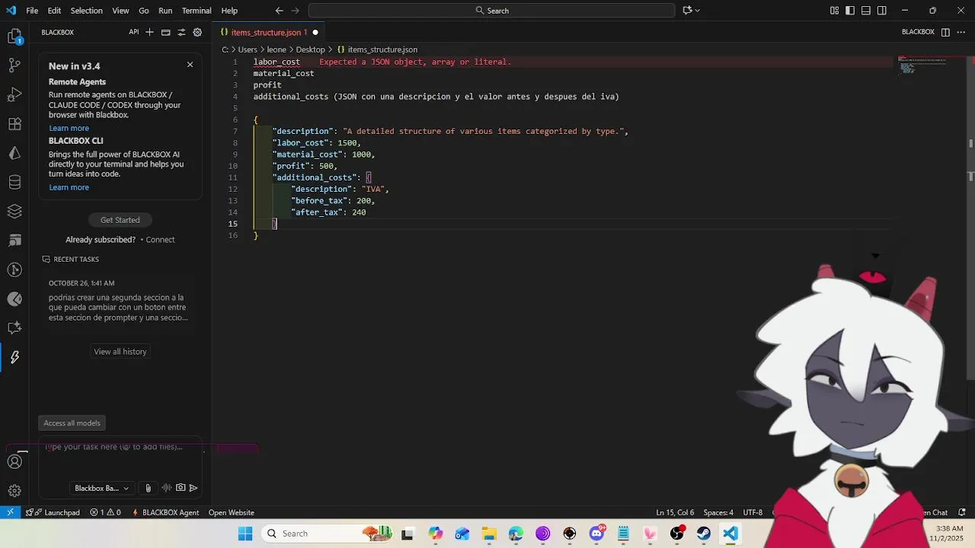Toggle the Primary Side Bar visibility
This screenshot has width=975, height=548.
(x=850, y=11)
